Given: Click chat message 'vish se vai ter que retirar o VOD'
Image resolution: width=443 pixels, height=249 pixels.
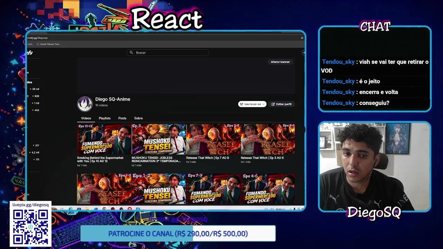Looking at the screenshot, I should [x=375, y=66].
